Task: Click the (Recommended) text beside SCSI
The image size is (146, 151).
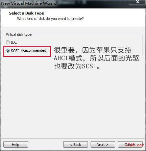Action: pos(34,50)
